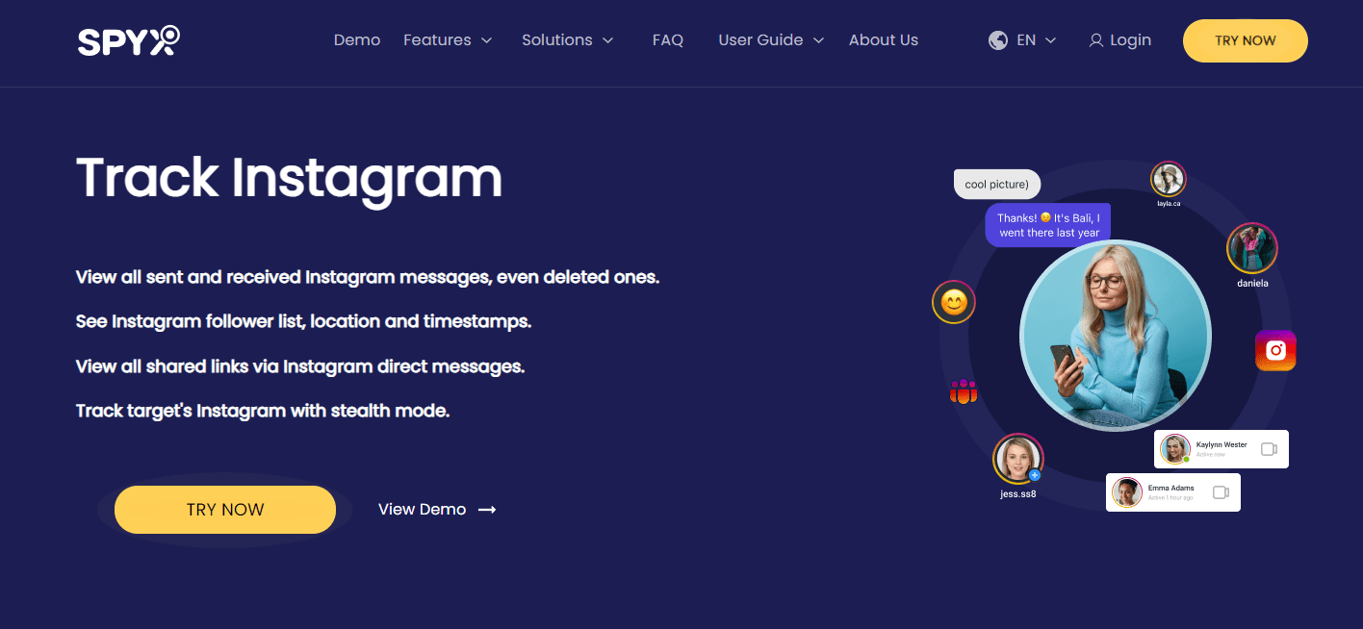
Task: Click the 'follower list, location and timestamps' line
Action: coord(303,322)
